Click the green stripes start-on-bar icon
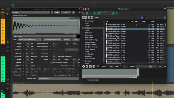Image resolution: width=174 pixels, height=98 pixels. point(98,66)
